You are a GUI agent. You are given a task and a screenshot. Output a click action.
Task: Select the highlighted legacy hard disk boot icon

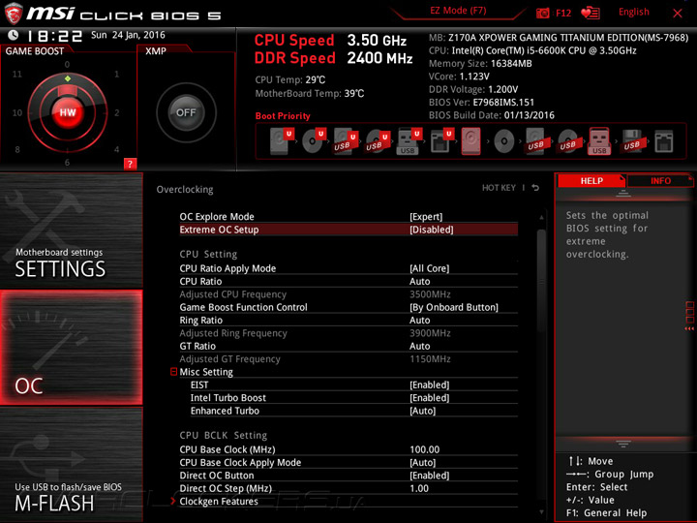coord(471,141)
